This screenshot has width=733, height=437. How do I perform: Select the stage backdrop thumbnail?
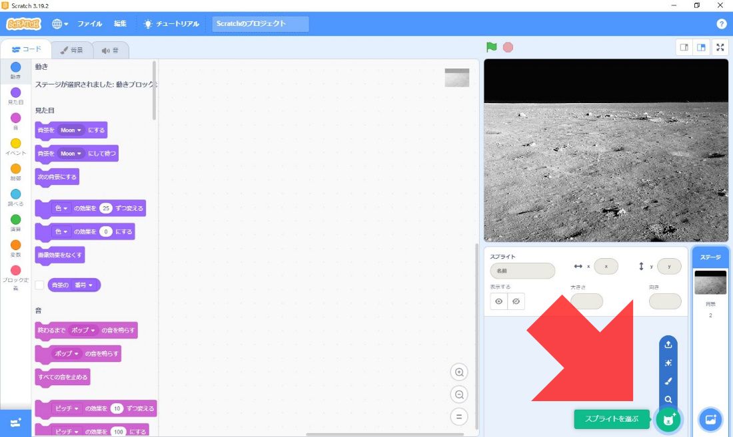pyautogui.click(x=710, y=283)
